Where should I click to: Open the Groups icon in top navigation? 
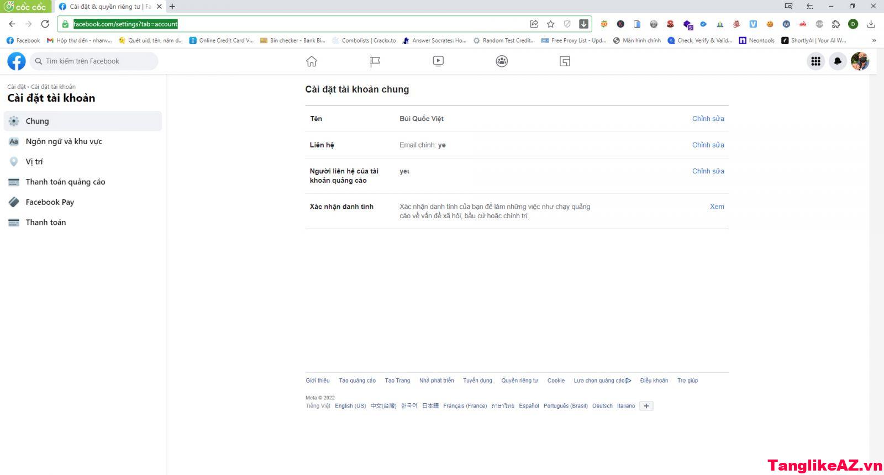pyautogui.click(x=502, y=61)
